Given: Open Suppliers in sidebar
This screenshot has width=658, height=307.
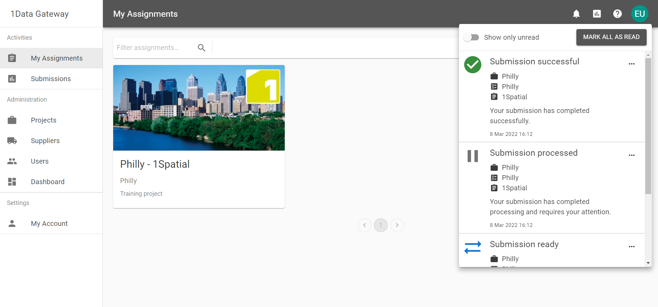Looking at the screenshot, I should click(x=51, y=141).
